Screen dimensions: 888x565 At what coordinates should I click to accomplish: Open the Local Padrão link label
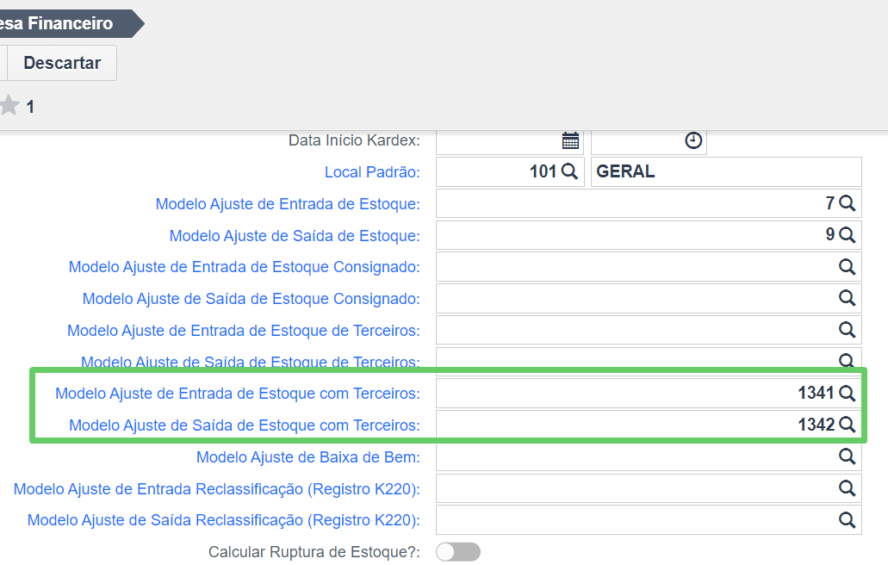point(372,172)
